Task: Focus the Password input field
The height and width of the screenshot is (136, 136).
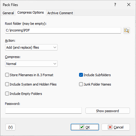Action: click(x=43, y=111)
